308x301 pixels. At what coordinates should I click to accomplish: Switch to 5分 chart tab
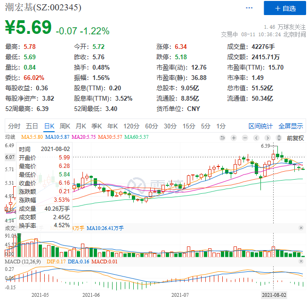tap(206, 126)
